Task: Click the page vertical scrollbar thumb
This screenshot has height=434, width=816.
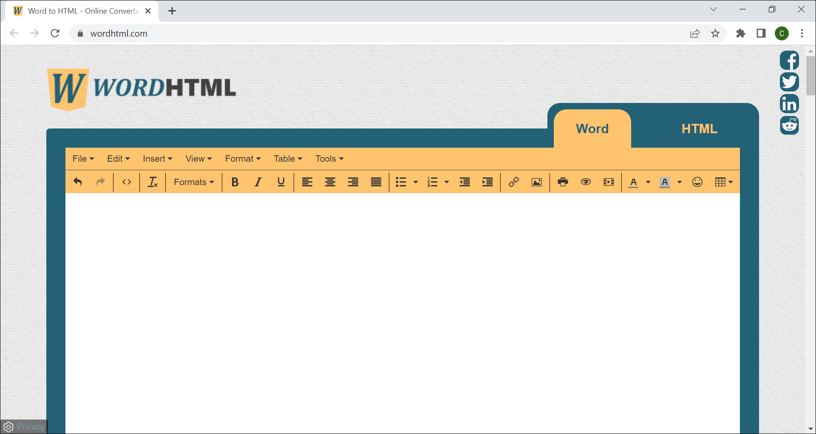Action: [x=810, y=75]
